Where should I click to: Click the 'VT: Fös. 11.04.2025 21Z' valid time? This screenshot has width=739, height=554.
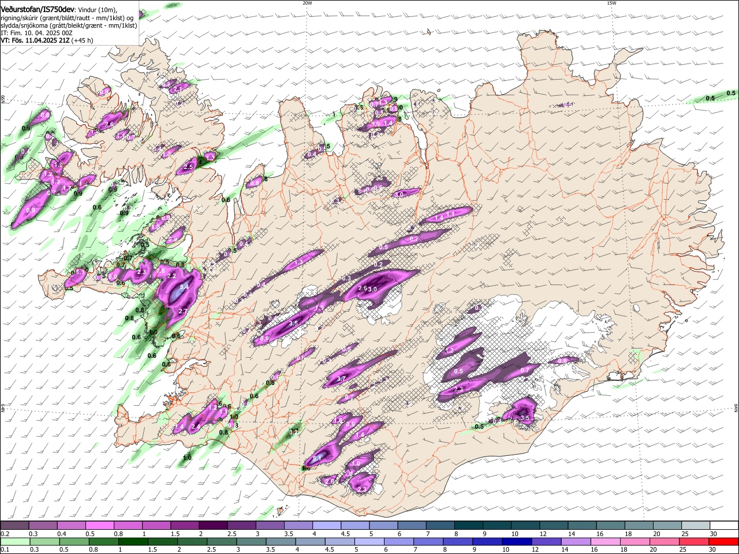click(35, 40)
